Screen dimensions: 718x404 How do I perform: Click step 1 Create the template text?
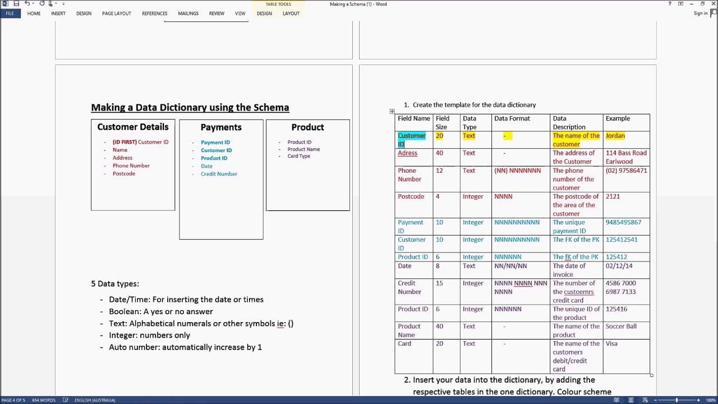(474, 105)
